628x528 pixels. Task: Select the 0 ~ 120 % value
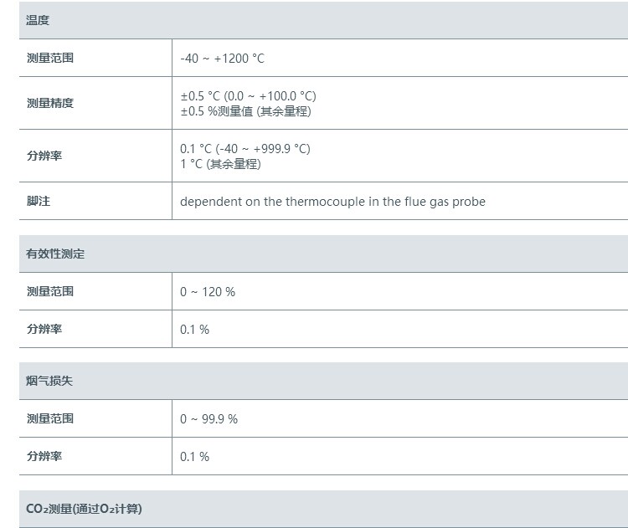(x=207, y=292)
